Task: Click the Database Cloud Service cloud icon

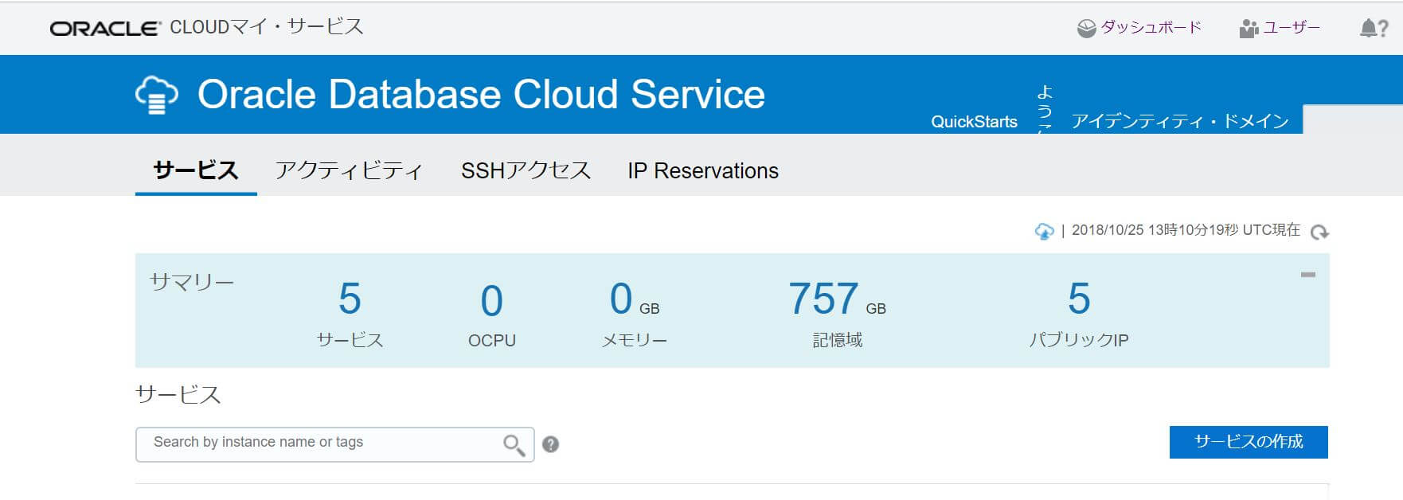Action: (x=157, y=96)
